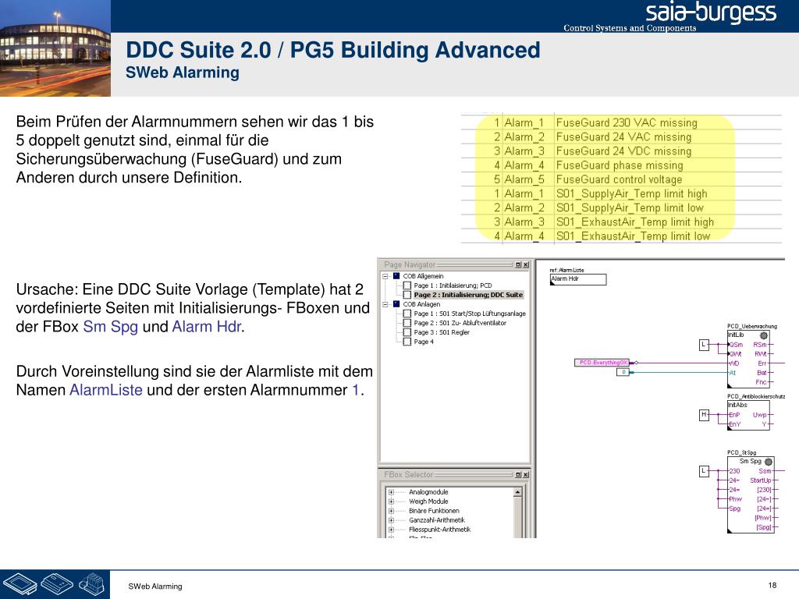Close the Page Navigator panel
This screenshot has width=799, height=599.
pos(526,265)
